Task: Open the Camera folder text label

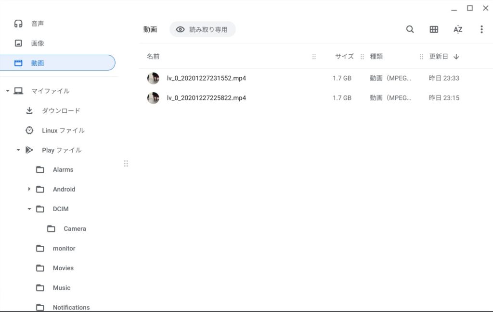Action: [x=75, y=229]
